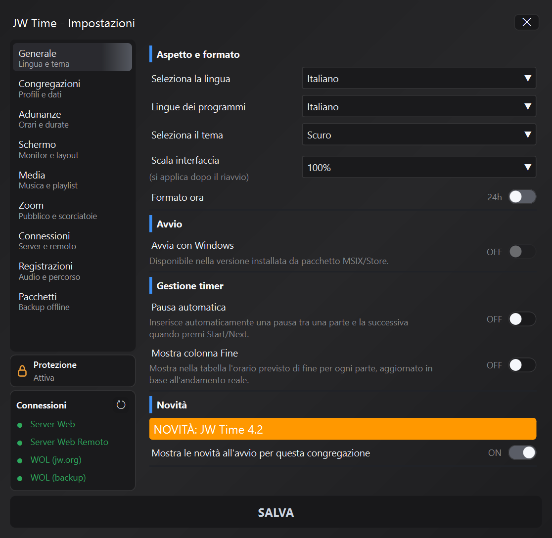Image resolution: width=552 pixels, height=538 pixels.
Task: Click the JW Time - Impostazioni title
Action: [x=74, y=23]
